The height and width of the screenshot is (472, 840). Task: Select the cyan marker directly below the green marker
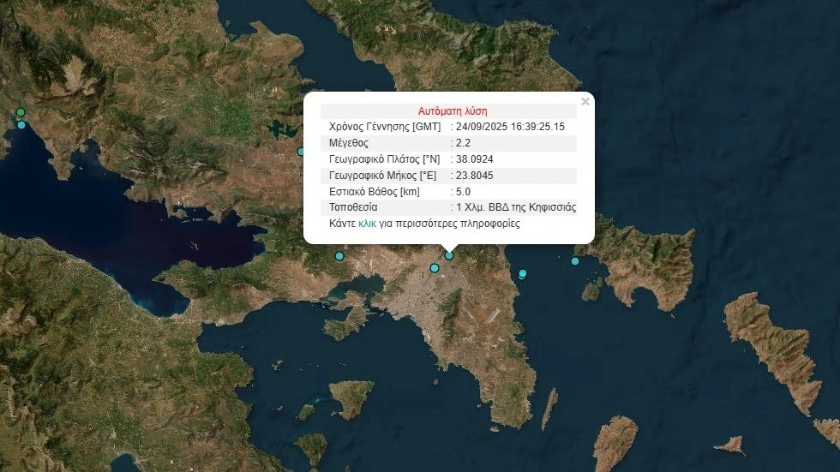coord(21,125)
